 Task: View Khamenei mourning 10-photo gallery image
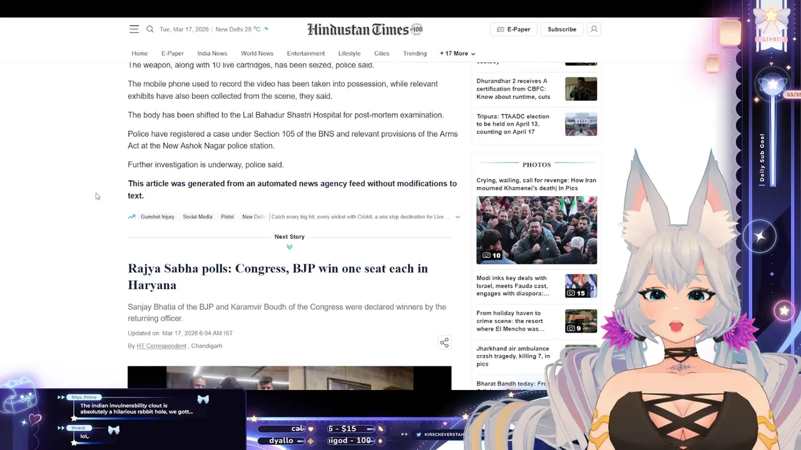click(x=537, y=230)
